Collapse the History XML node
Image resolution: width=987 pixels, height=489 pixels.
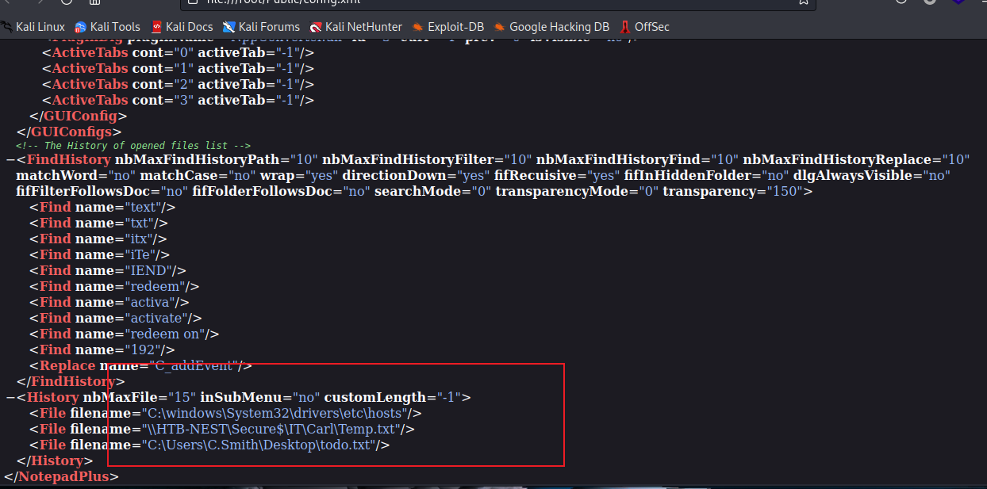(9, 397)
